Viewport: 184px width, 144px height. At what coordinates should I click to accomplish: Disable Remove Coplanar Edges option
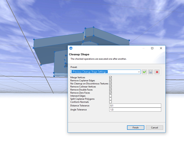pos(111,81)
